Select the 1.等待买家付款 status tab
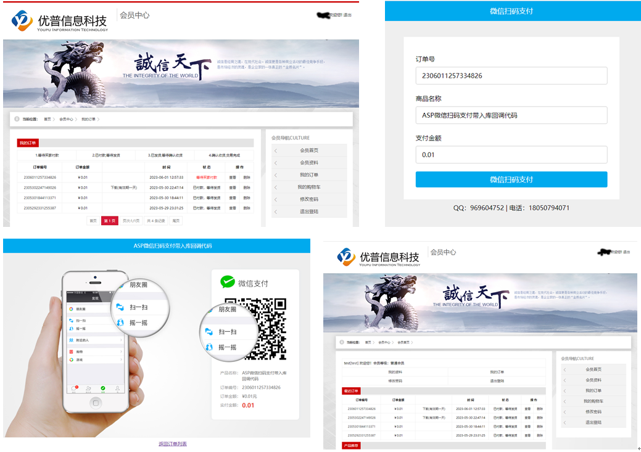The image size is (641, 452). [47, 155]
